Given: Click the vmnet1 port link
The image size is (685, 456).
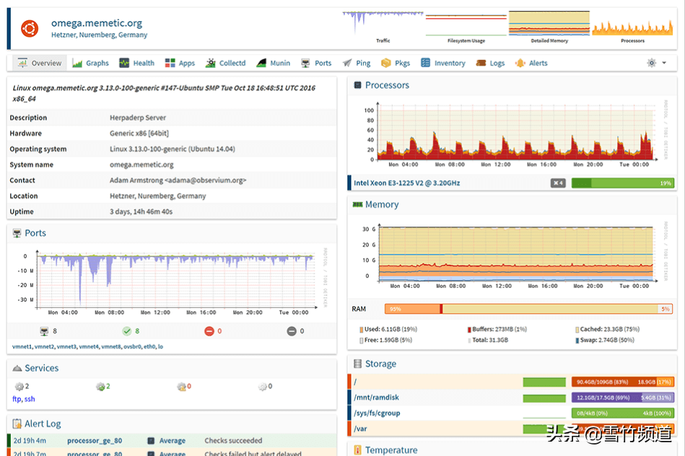Looking at the screenshot, I should click(x=22, y=347).
